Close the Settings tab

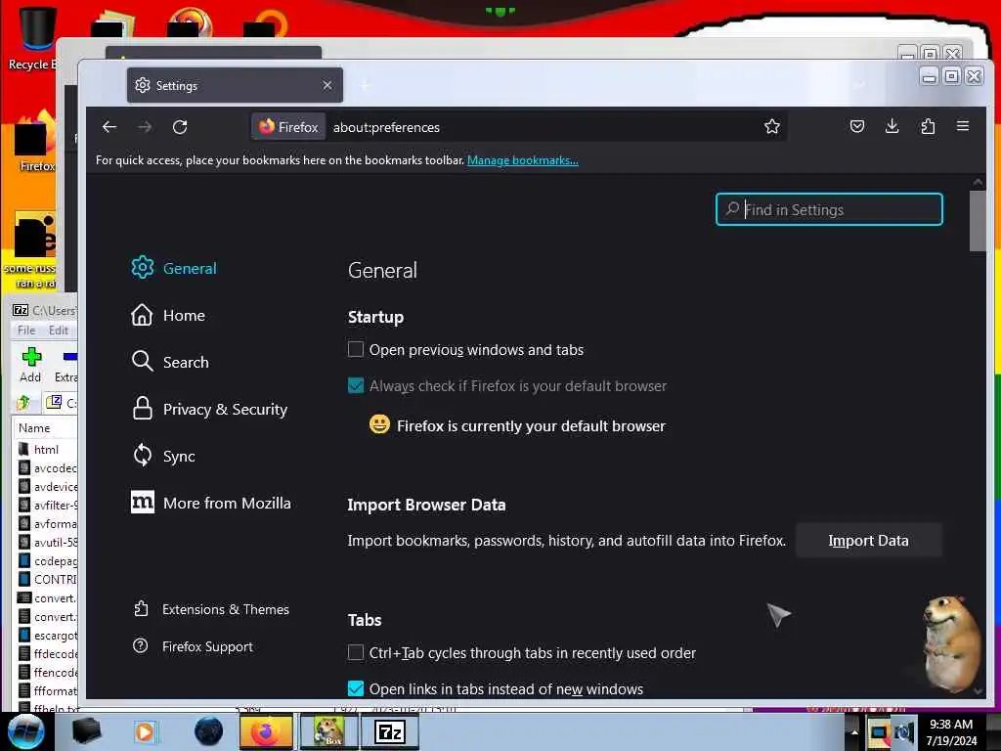[x=326, y=85]
